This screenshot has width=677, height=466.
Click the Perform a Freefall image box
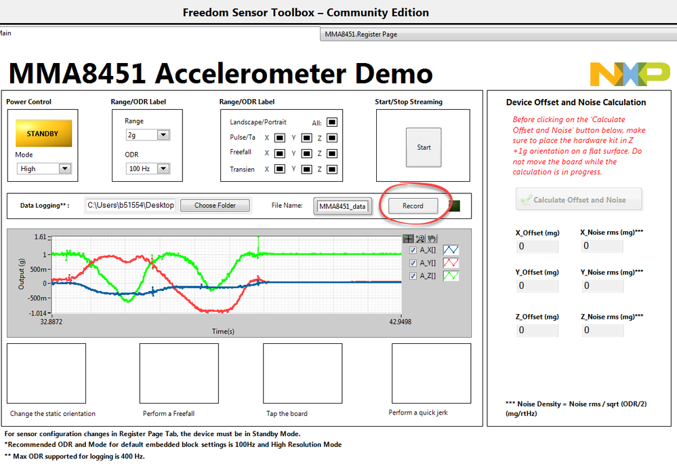(179, 374)
